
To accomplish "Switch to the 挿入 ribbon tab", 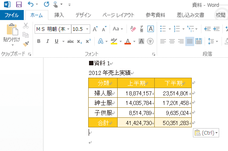I will click(x=59, y=15).
